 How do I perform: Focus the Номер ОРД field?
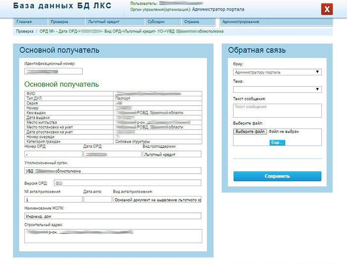coord(53,154)
